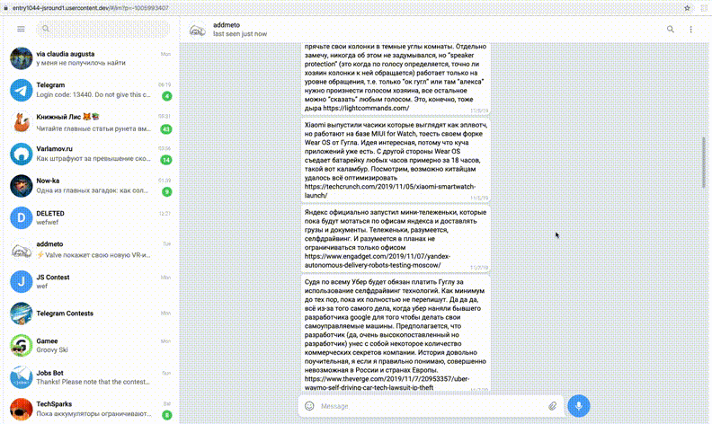The width and height of the screenshot is (712, 424).
Task: Open the techcrunch xiaomi-smartwatch link
Action: (390, 190)
